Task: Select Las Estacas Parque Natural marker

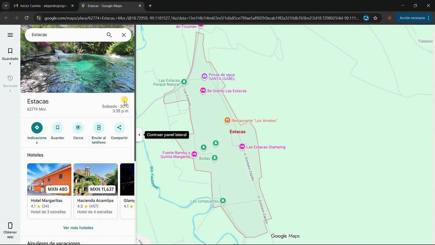Action: pyautogui.click(x=184, y=82)
